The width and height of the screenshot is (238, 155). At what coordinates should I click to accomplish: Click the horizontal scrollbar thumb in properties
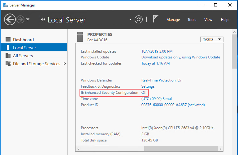[x=181, y=149]
